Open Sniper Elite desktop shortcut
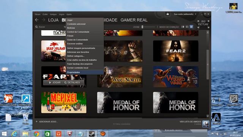The width and height of the screenshot is (243, 137). 234,100
